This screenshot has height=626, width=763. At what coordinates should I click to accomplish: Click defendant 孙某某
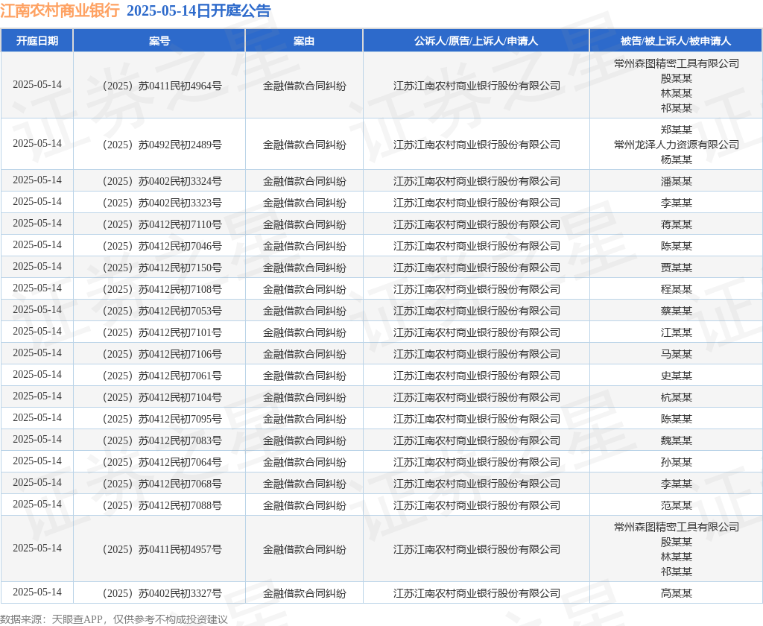pyautogui.click(x=677, y=462)
